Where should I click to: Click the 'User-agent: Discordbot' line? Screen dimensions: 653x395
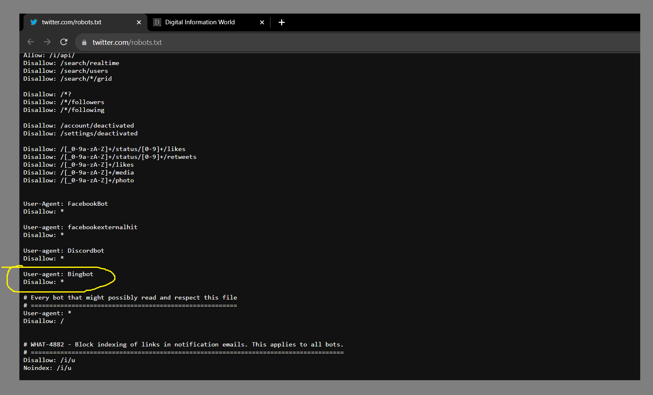64,251
